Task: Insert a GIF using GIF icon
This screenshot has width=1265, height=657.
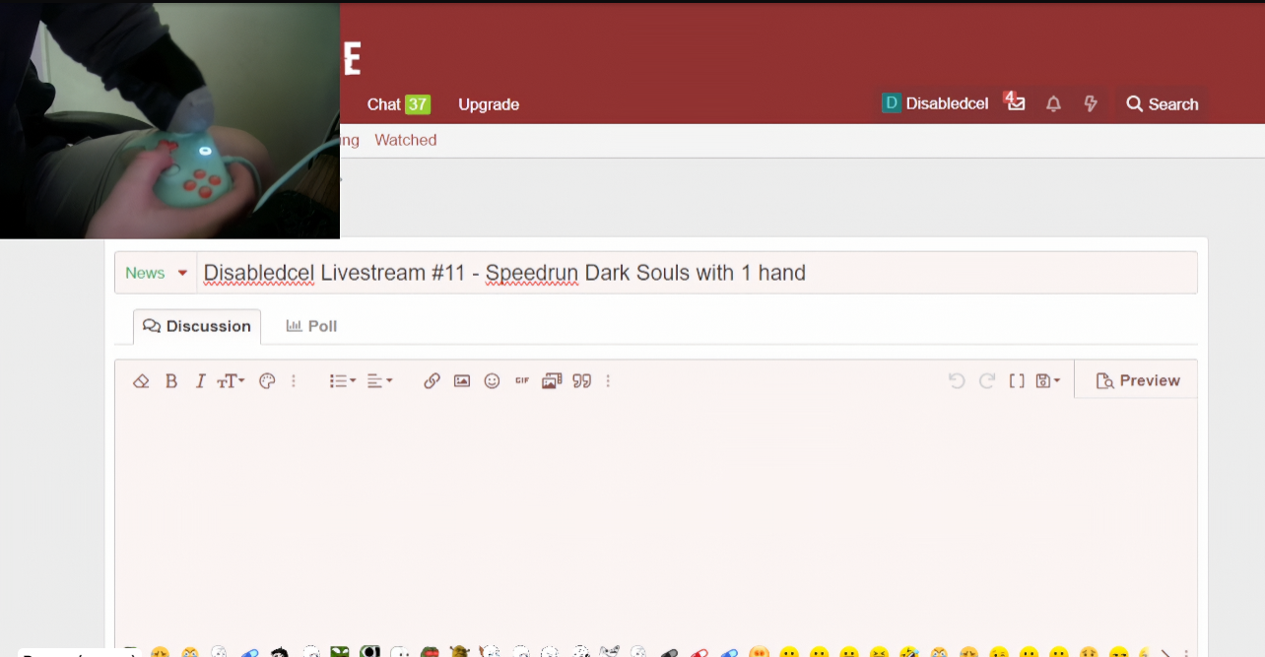Action: point(522,381)
